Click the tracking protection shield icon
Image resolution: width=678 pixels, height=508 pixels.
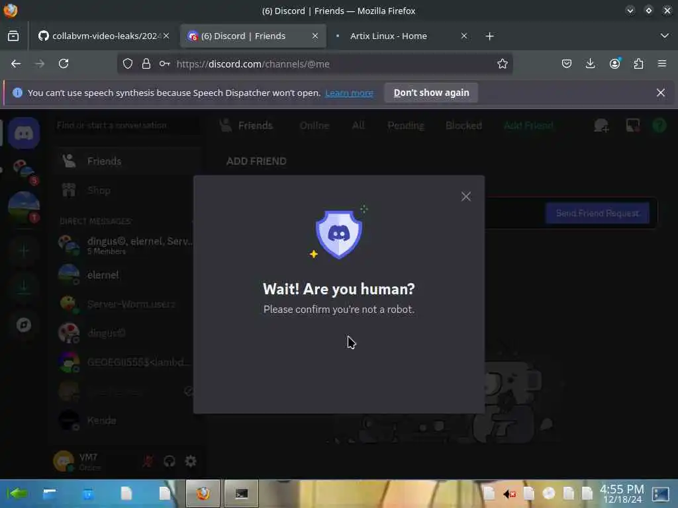tap(128, 64)
